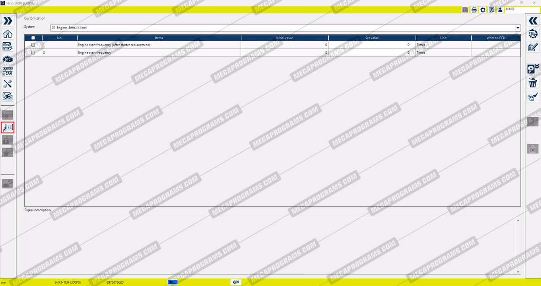Click the 'Write to ECU' column header

click(x=495, y=38)
